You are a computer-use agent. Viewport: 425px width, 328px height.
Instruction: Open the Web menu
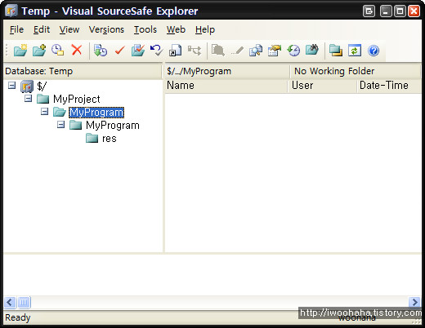pos(176,29)
